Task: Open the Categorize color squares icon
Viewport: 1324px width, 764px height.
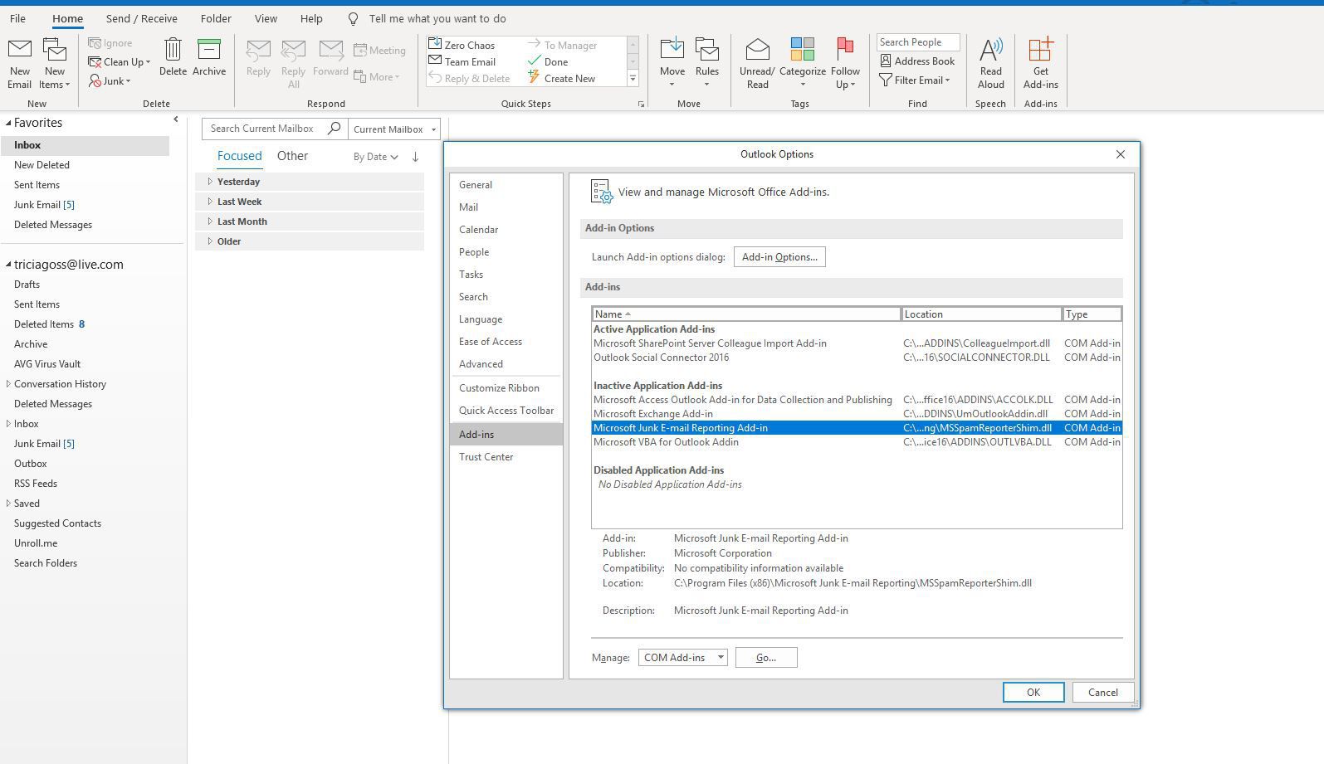Action: [x=802, y=49]
